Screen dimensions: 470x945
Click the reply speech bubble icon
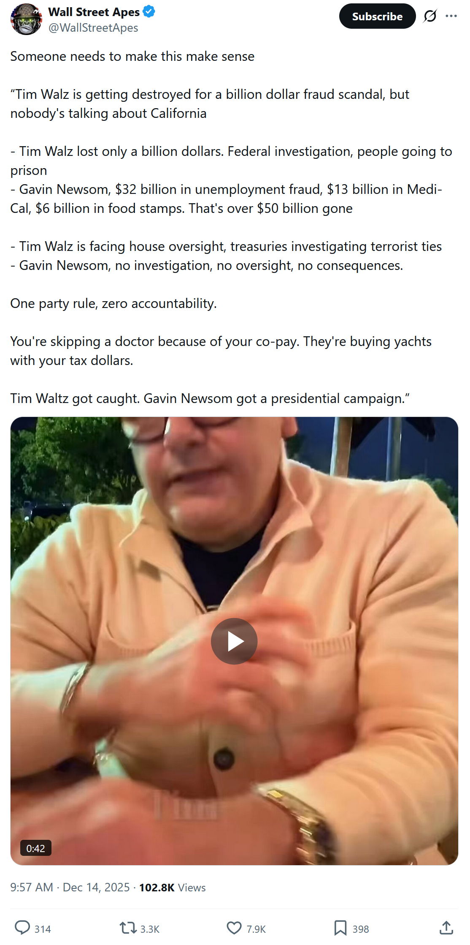pyautogui.click(x=22, y=928)
